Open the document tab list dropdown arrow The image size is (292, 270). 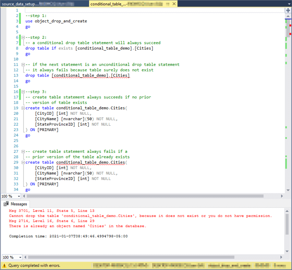click(289, 4)
